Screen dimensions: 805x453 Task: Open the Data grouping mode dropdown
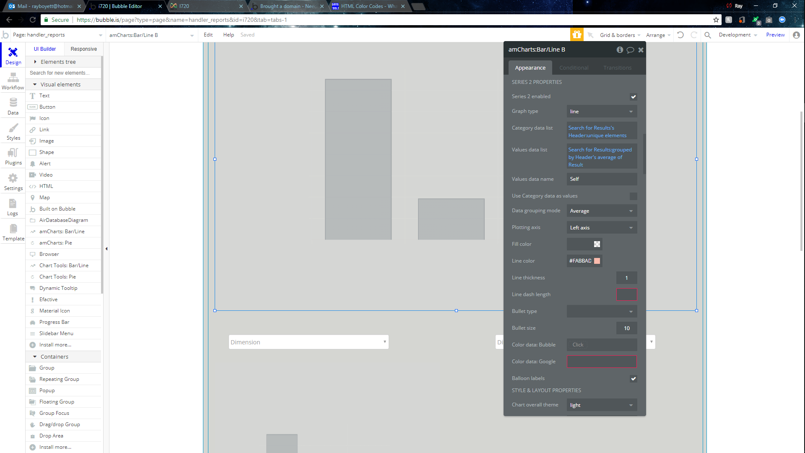(x=602, y=211)
